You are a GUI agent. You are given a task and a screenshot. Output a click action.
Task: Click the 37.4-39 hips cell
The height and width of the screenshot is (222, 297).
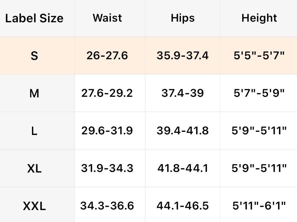coord(182,93)
